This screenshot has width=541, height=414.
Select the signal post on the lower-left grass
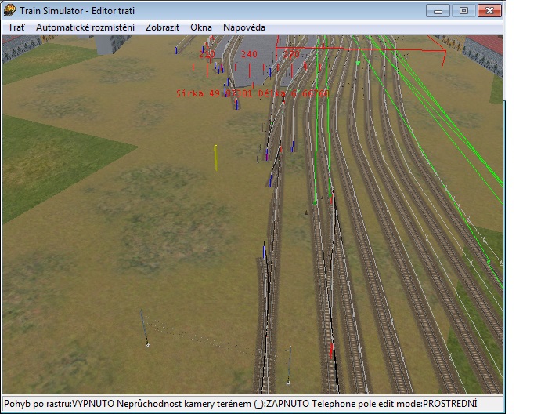click(x=144, y=328)
